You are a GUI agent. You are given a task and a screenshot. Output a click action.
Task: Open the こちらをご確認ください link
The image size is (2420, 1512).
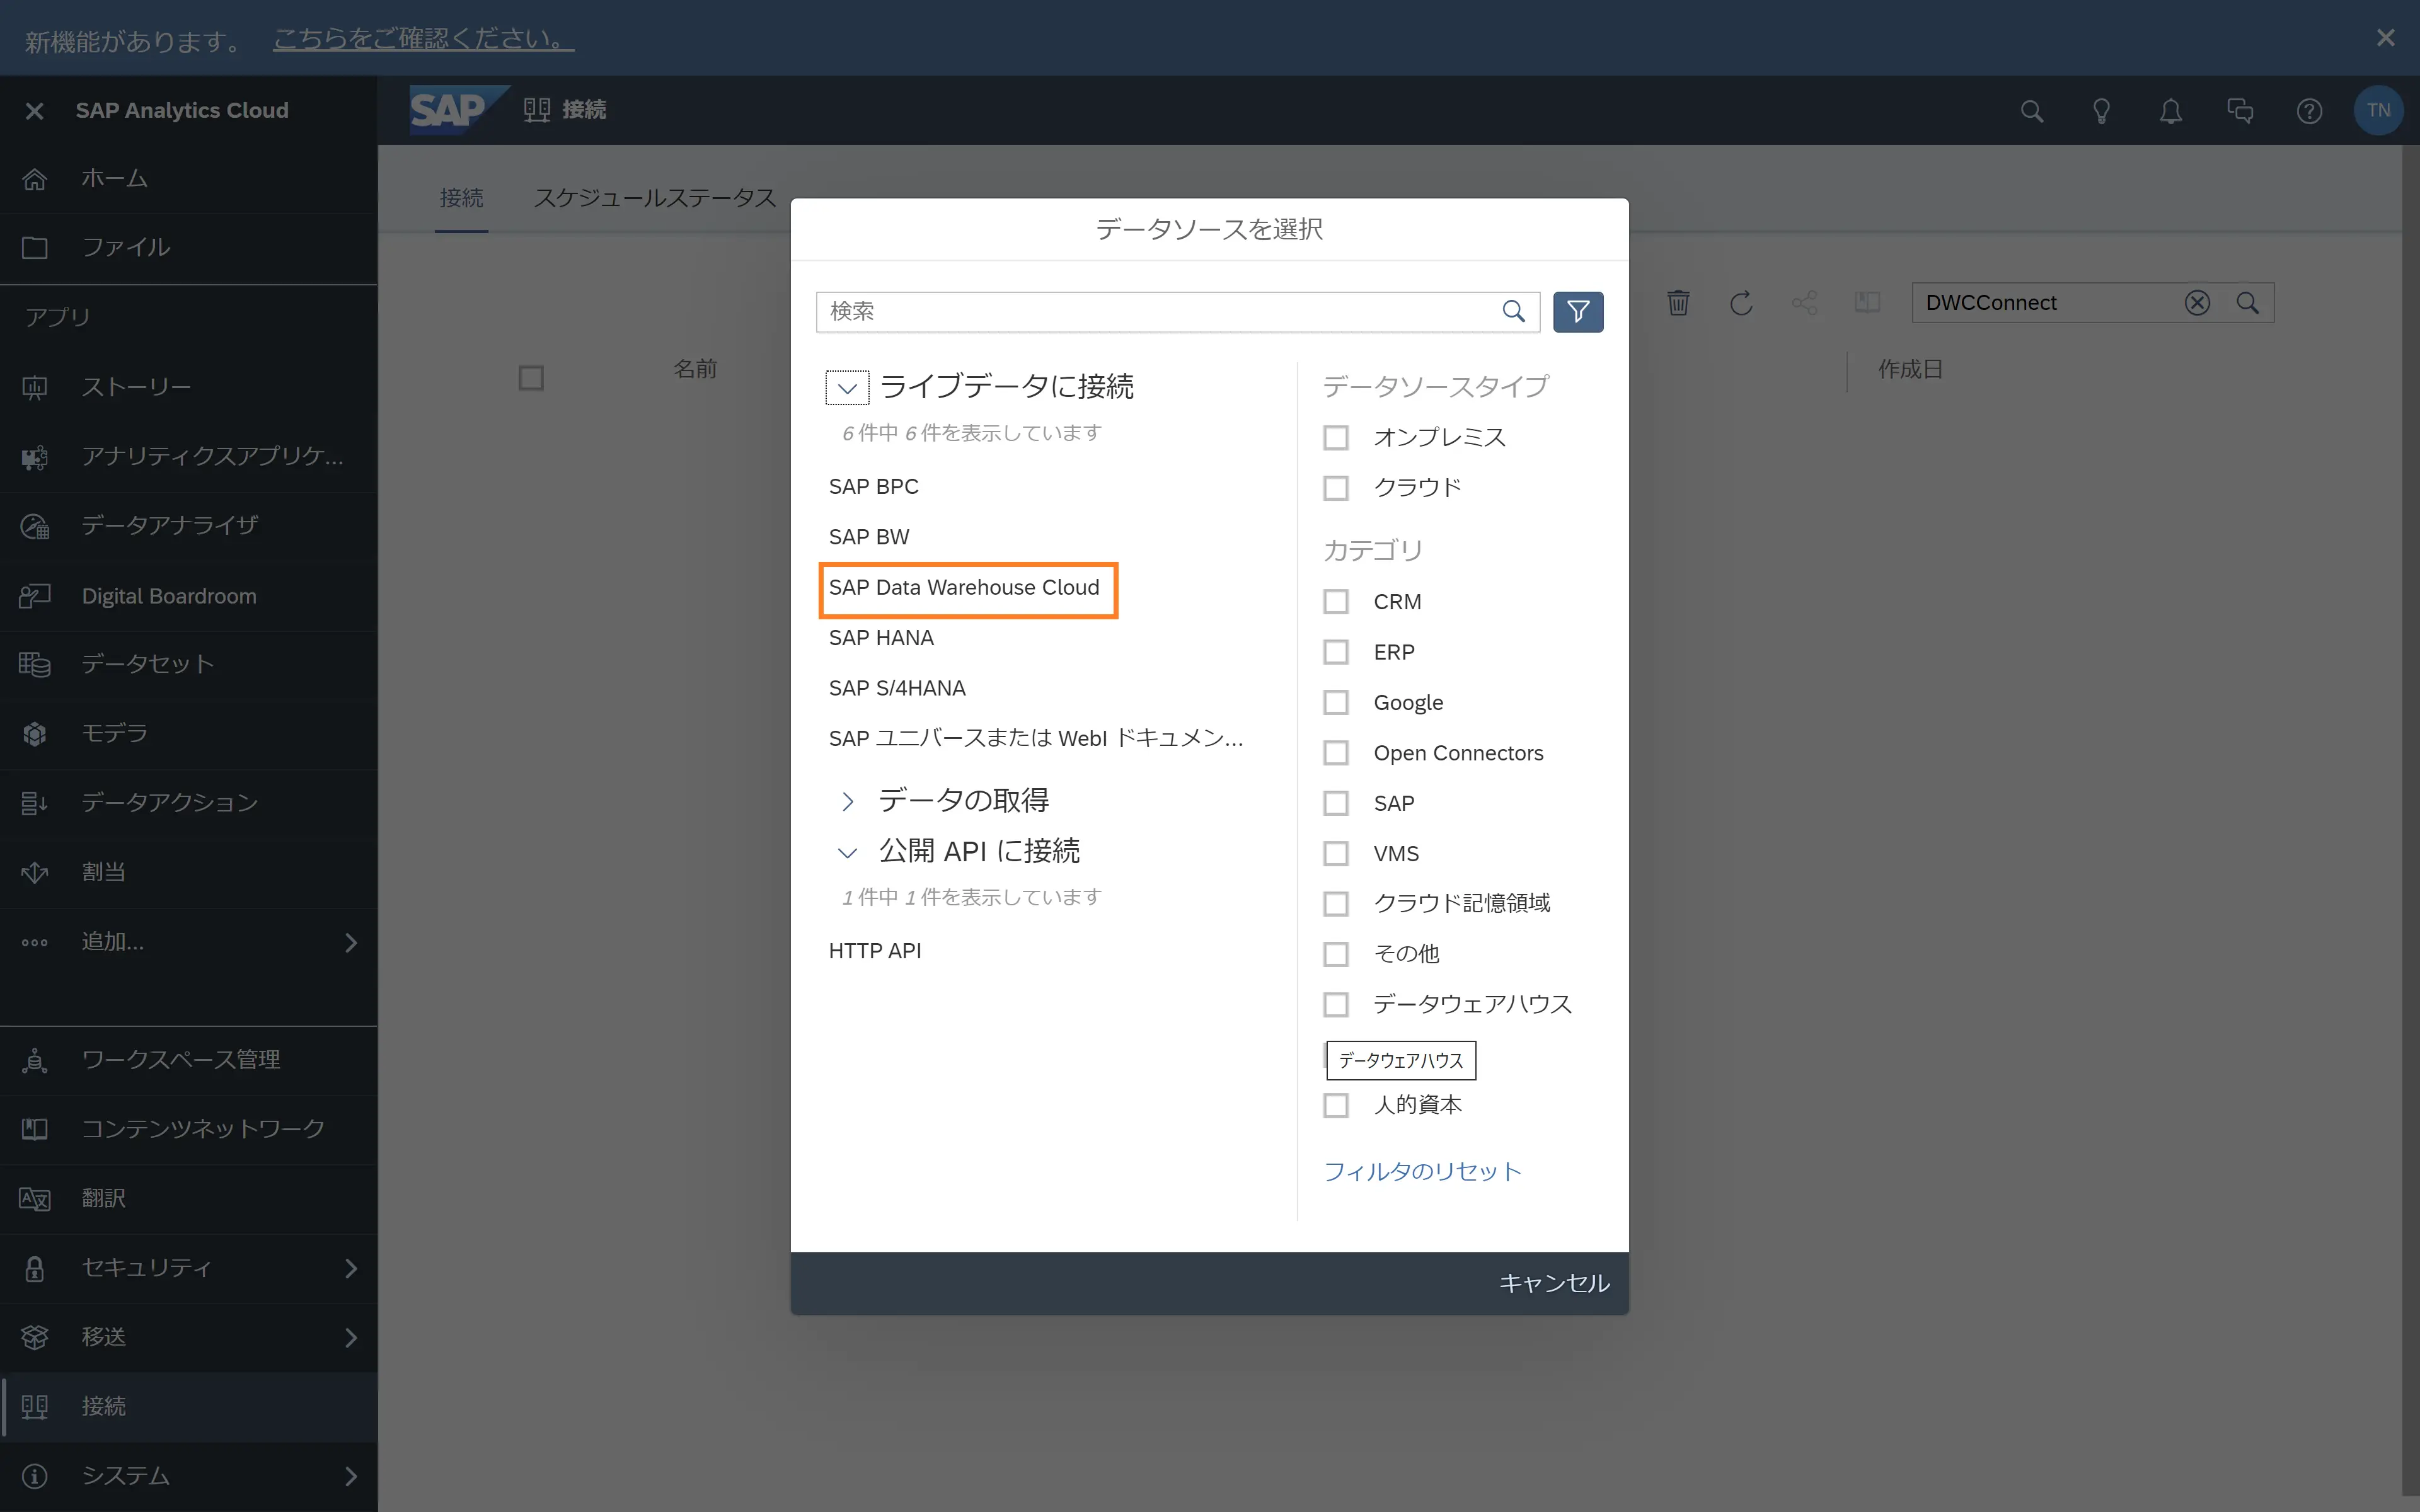tap(423, 38)
